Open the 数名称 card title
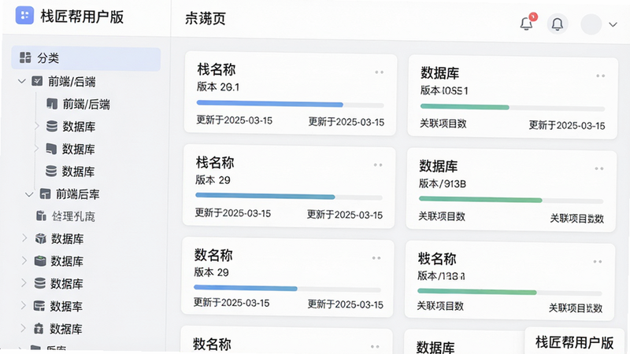630x354 pixels. point(213,255)
